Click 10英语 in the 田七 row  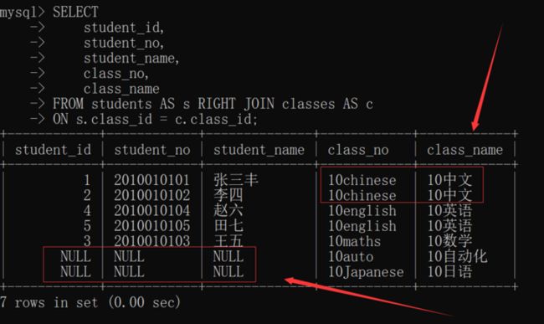pos(449,226)
